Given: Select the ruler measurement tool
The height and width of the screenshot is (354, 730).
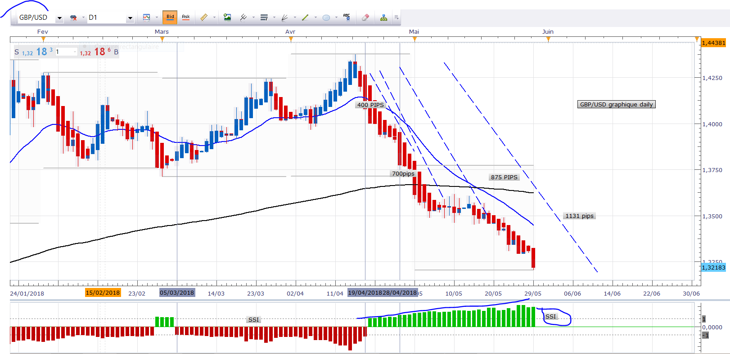Looking at the screenshot, I should point(204,18).
